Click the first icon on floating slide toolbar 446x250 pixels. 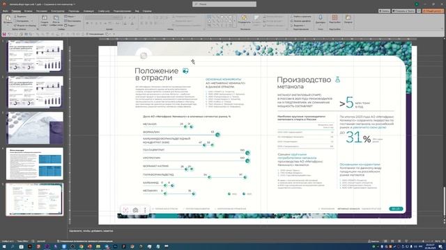(x=125, y=210)
